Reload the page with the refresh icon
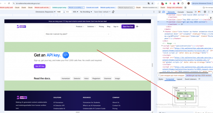Screen dimensions: 213x113 pos(9,3)
